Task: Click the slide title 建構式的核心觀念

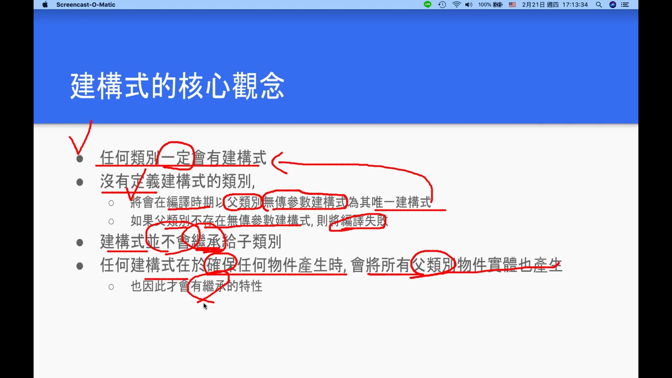Action: (177, 86)
